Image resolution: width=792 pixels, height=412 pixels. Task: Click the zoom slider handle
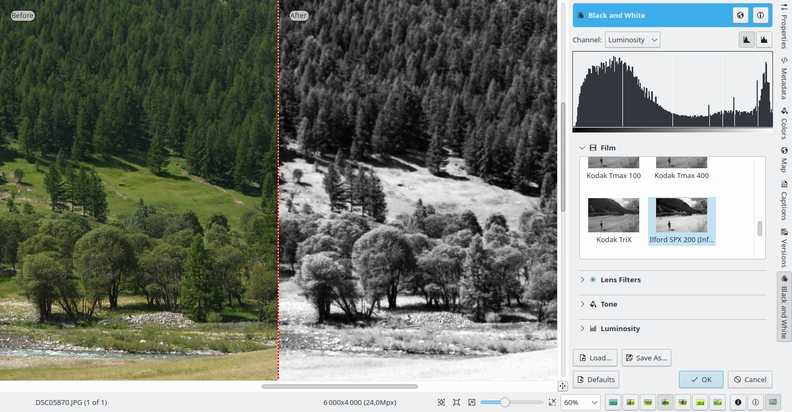(x=505, y=402)
